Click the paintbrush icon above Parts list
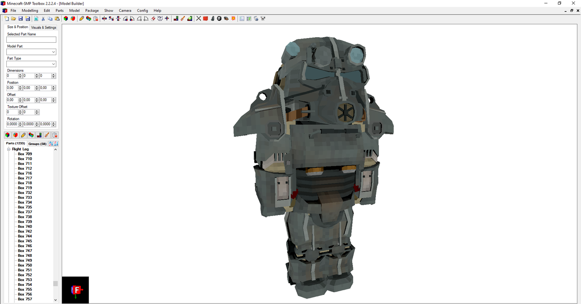The image size is (581, 304). tap(47, 135)
